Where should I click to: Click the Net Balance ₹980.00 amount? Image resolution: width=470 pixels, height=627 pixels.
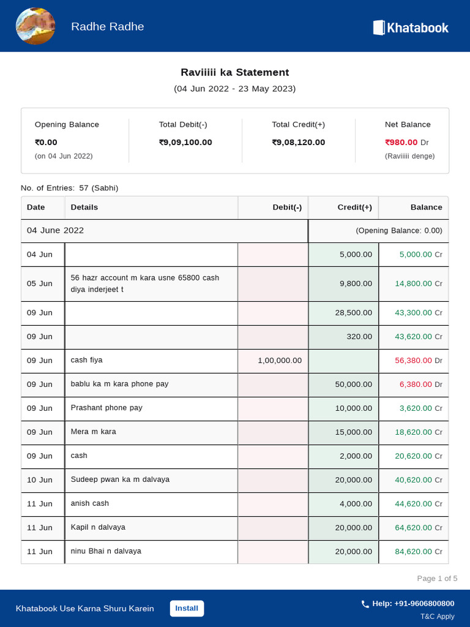[x=401, y=143]
